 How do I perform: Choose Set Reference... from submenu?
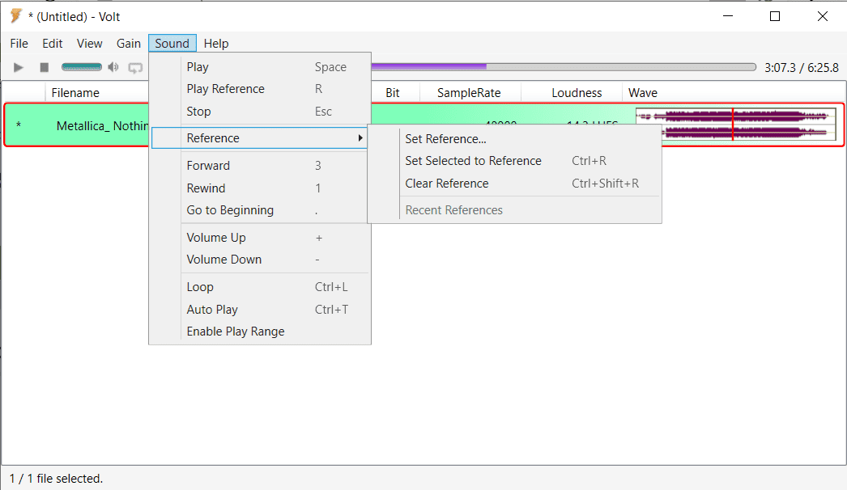(x=445, y=139)
